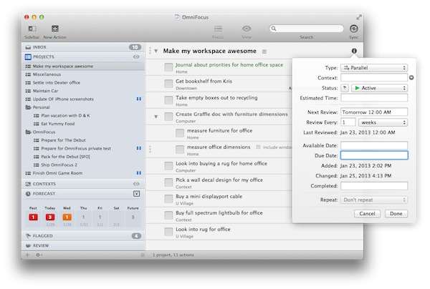430x289 pixels.
Task: Click the Done button
Action: click(396, 213)
